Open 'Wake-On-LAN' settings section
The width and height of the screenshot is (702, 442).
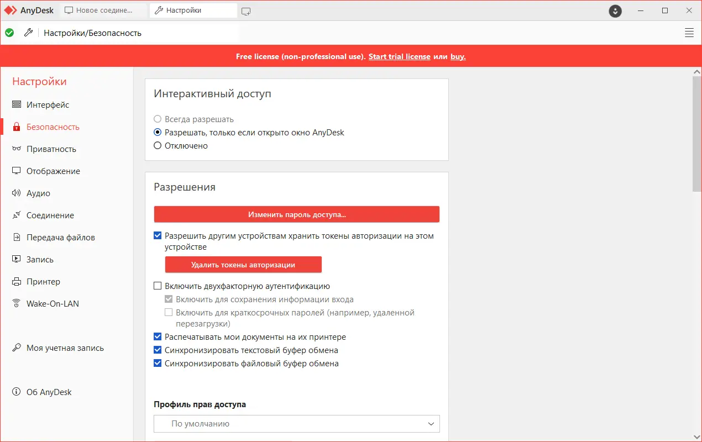pos(53,303)
